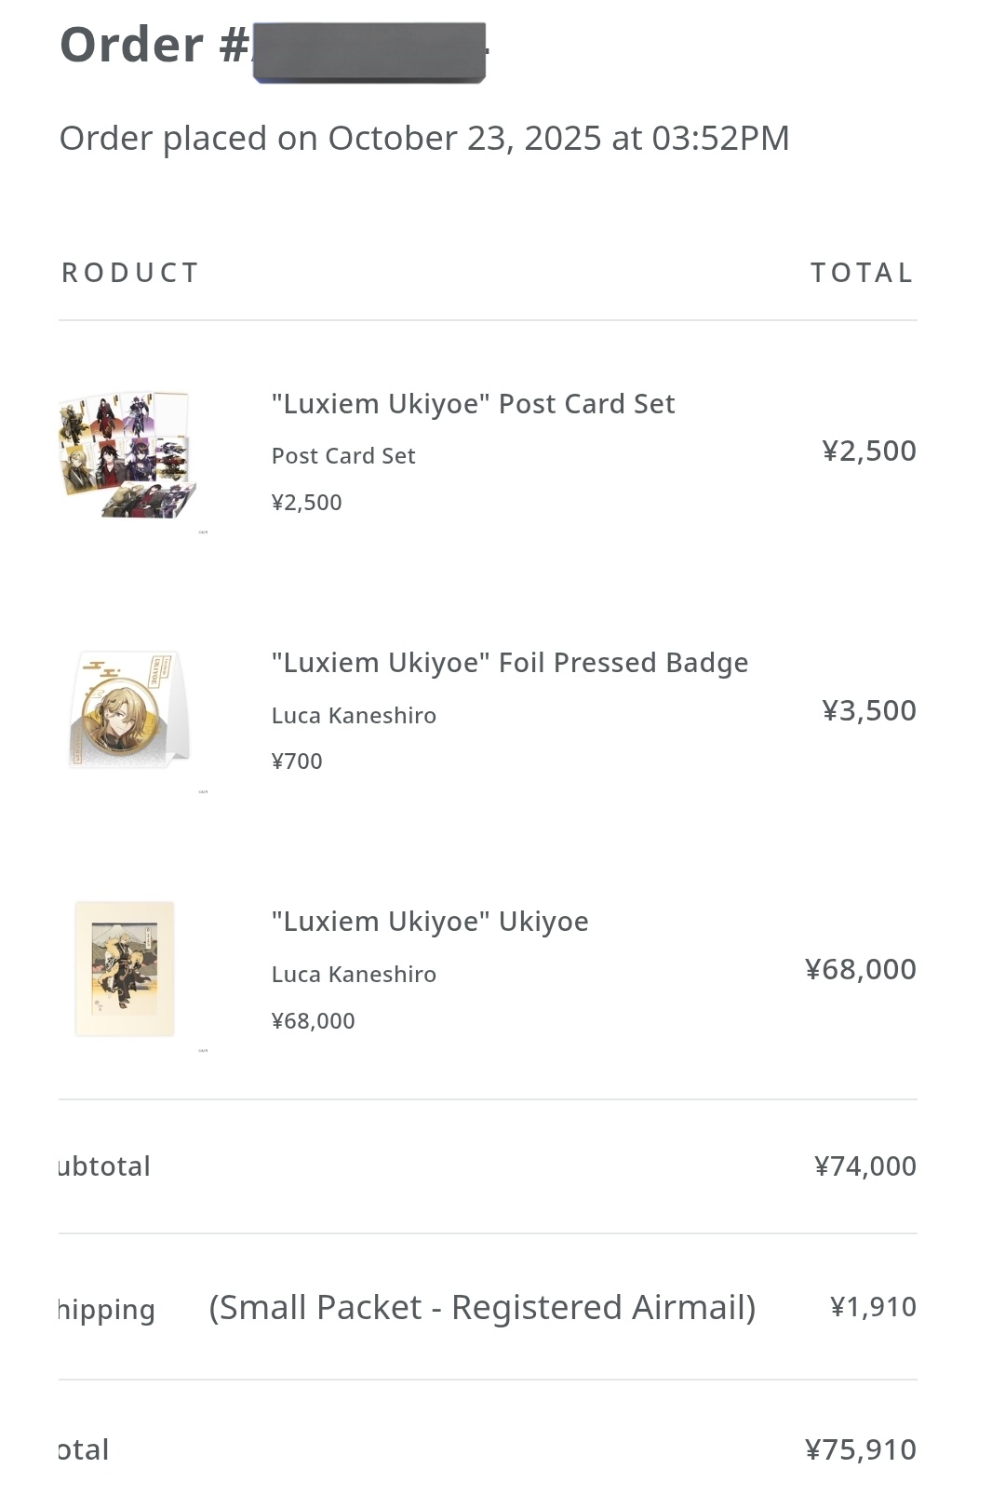Click the Post Card Set variant label

(x=342, y=456)
